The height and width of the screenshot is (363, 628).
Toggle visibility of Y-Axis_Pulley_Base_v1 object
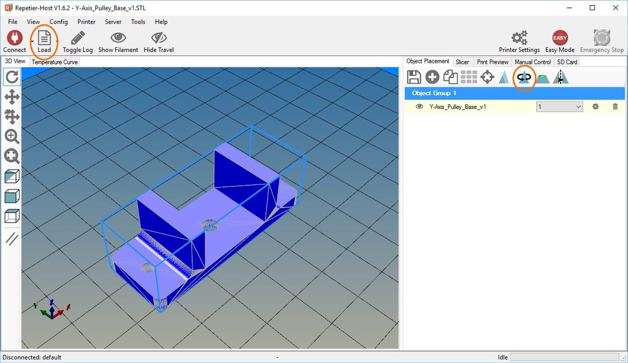click(420, 107)
